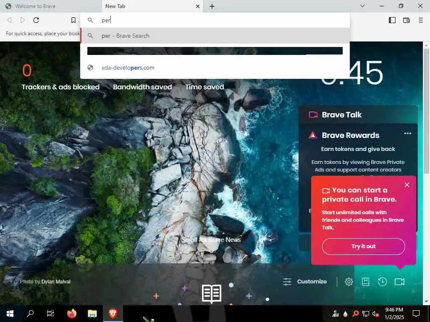The width and height of the screenshot is (430, 322).
Task: Bookmark this tab with the bookmark icon
Action: point(73,20)
